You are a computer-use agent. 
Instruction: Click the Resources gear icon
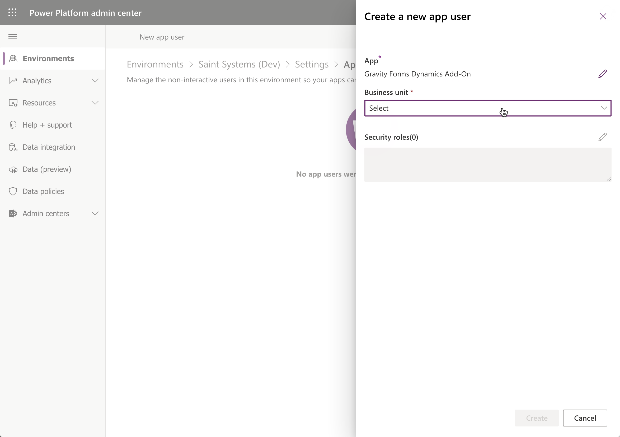tap(13, 103)
